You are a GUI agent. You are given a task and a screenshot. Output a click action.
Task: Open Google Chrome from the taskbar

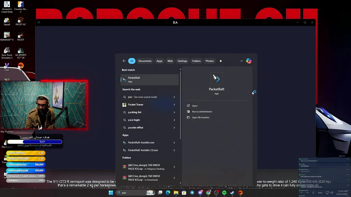pyautogui.click(x=208, y=193)
